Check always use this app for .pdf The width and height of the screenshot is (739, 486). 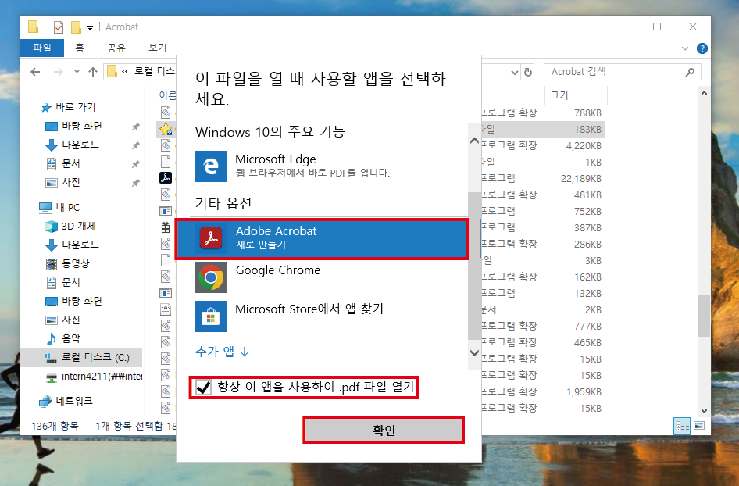(203, 388)
